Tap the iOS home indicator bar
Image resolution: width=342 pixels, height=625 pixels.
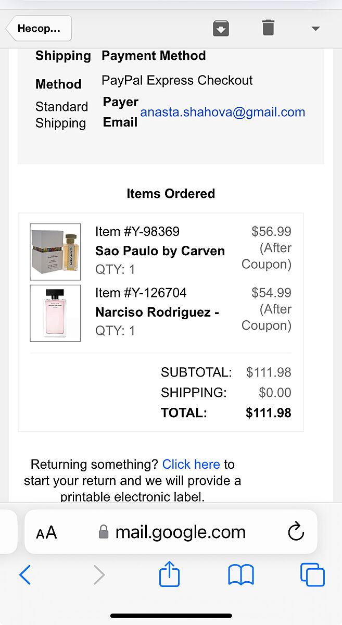[x=171, y=616]
